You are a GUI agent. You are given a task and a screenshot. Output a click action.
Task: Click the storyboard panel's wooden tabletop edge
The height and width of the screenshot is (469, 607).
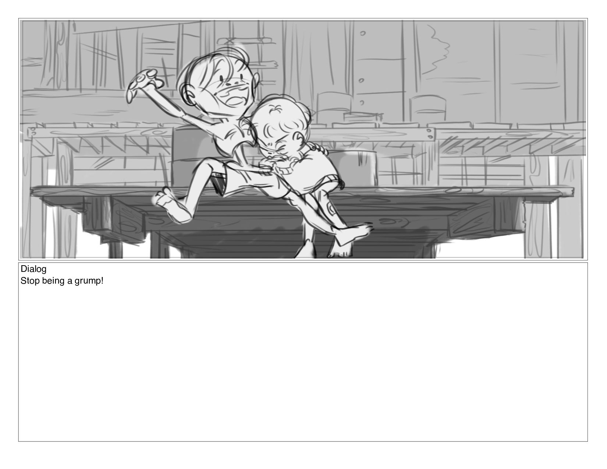[x=302, y=192]
